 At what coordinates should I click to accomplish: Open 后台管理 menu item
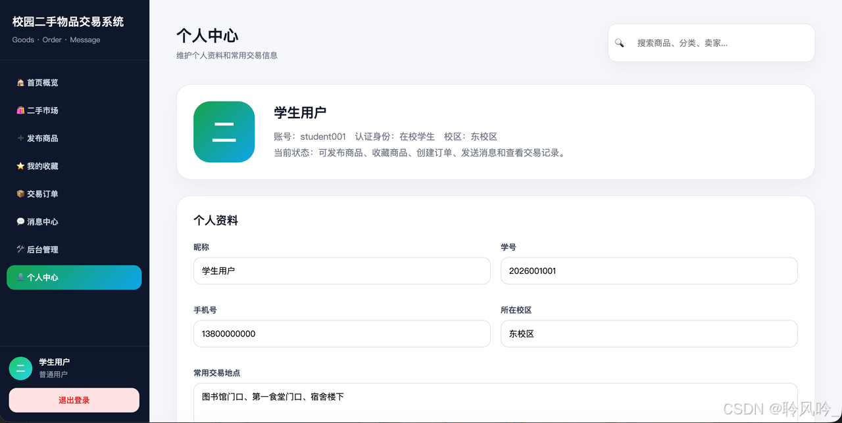tap(74, 250)
